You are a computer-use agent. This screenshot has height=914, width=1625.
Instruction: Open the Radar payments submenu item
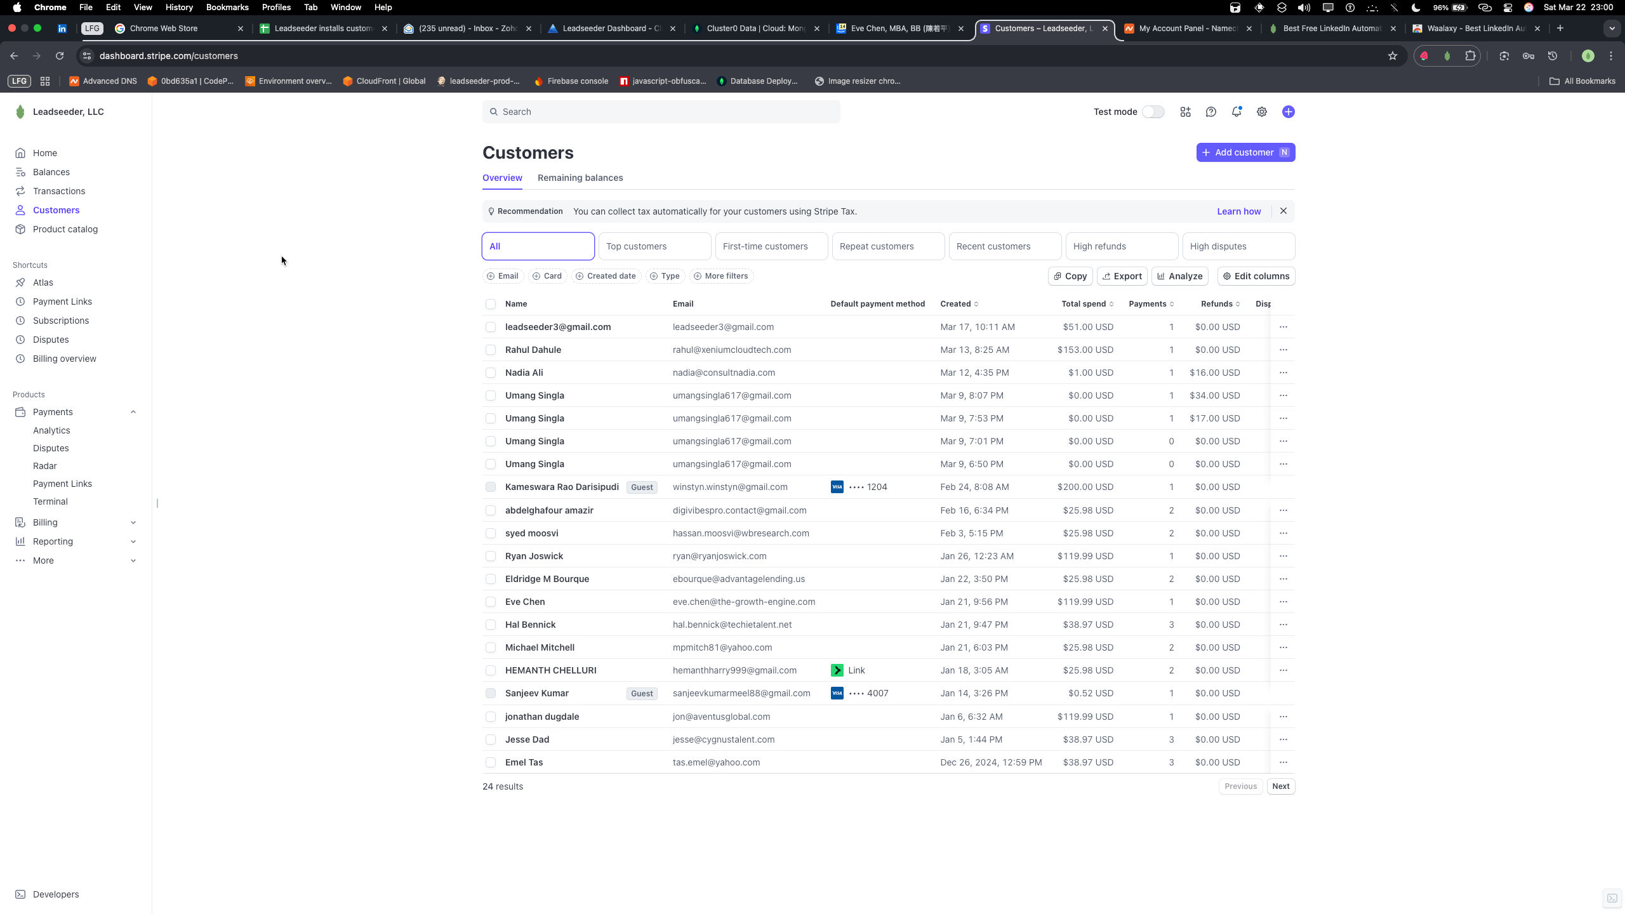44,466
